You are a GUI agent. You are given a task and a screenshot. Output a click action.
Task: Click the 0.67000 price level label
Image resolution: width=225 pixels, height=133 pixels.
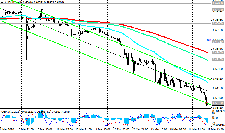218,3
